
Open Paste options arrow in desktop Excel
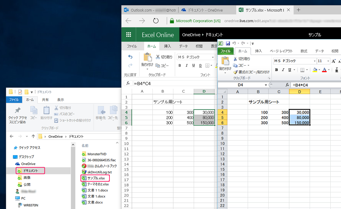tap(225, 73)
